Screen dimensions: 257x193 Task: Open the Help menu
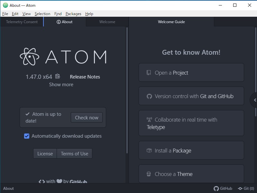coord(89,14)
